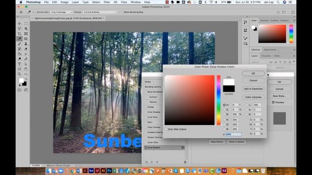The image size is (312, 175).
Task: Select the Dodge tool
Action: [x=19, y=59]
